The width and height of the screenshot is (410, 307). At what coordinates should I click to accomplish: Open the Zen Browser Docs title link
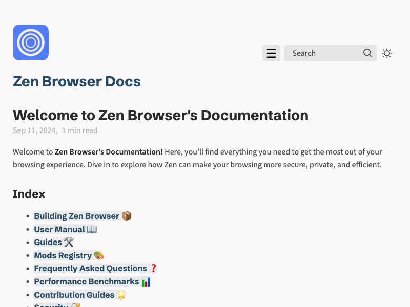[76, 81]
